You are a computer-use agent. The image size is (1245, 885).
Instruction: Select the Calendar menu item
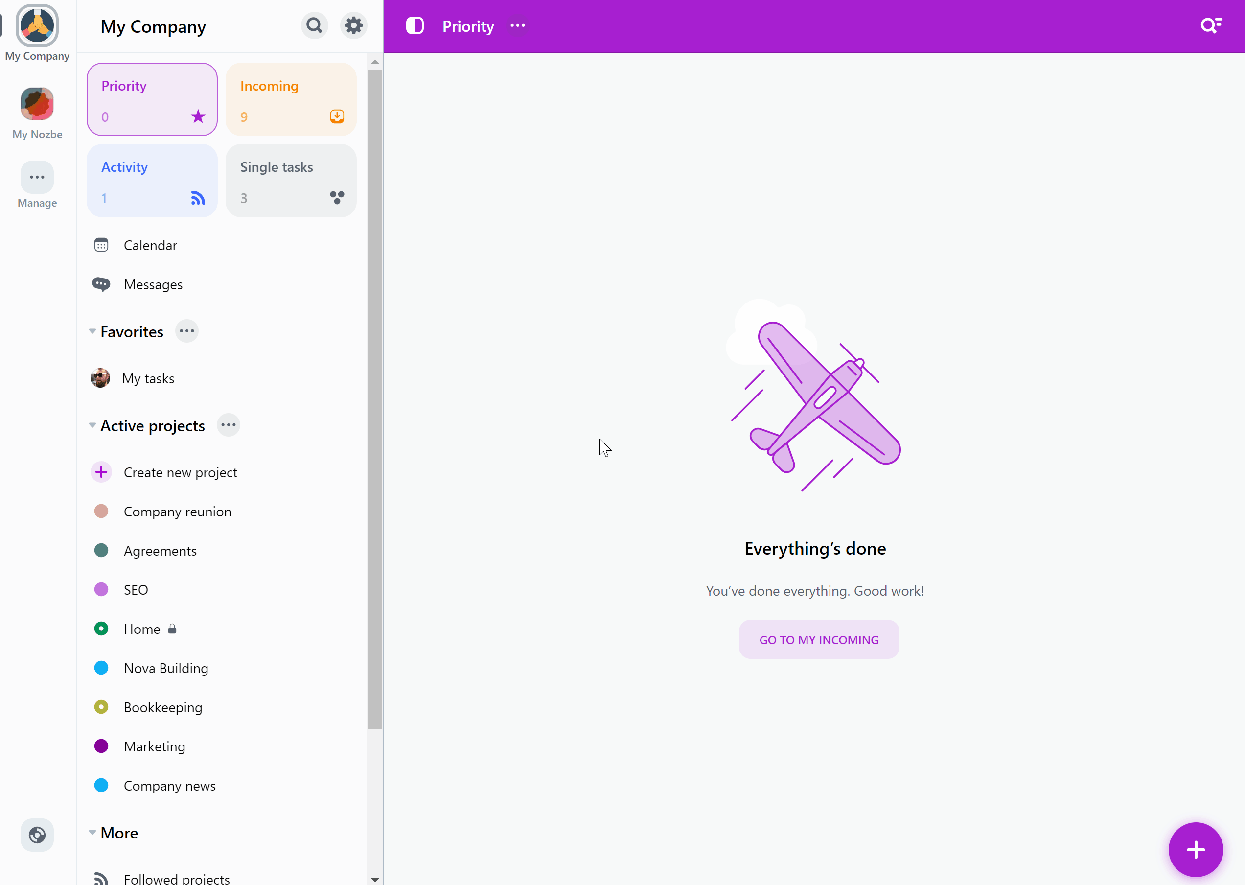(150, 244)
